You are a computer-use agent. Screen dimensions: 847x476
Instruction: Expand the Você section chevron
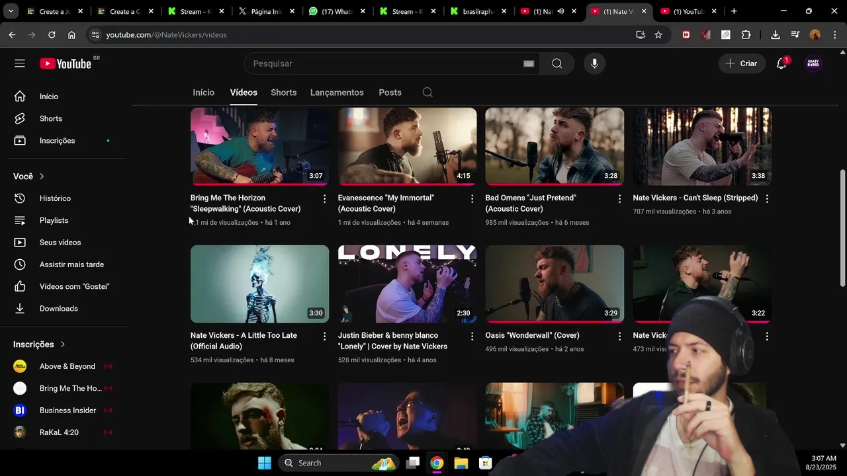[42, 177]
